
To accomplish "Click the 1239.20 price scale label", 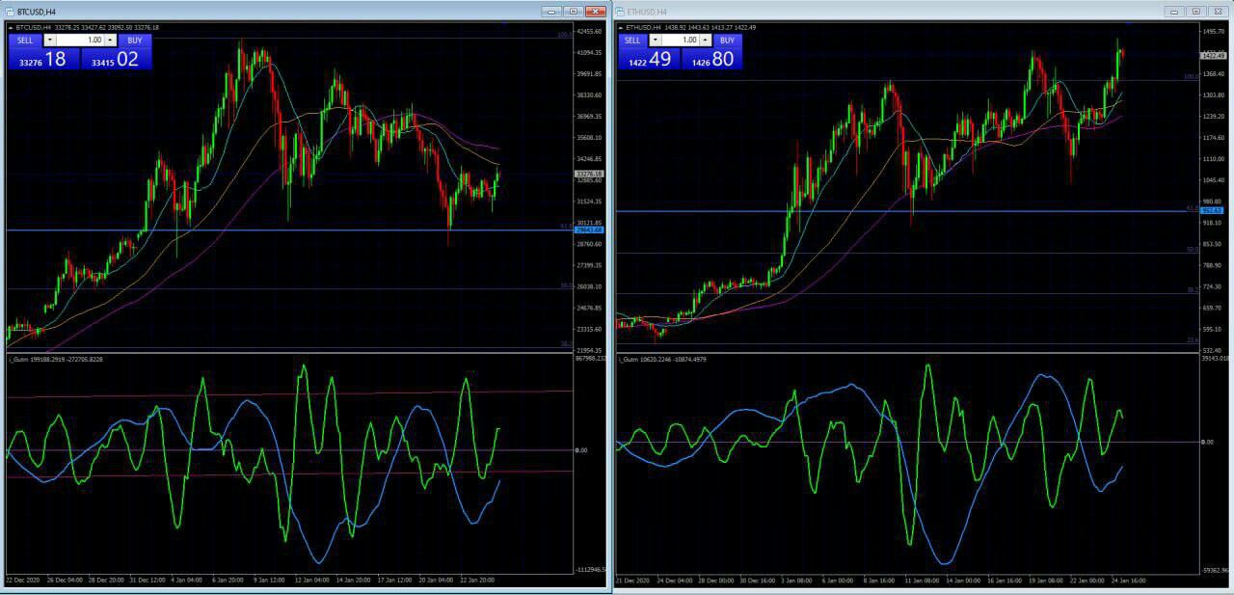I will pyautogui.click(x=1214, y=117).
